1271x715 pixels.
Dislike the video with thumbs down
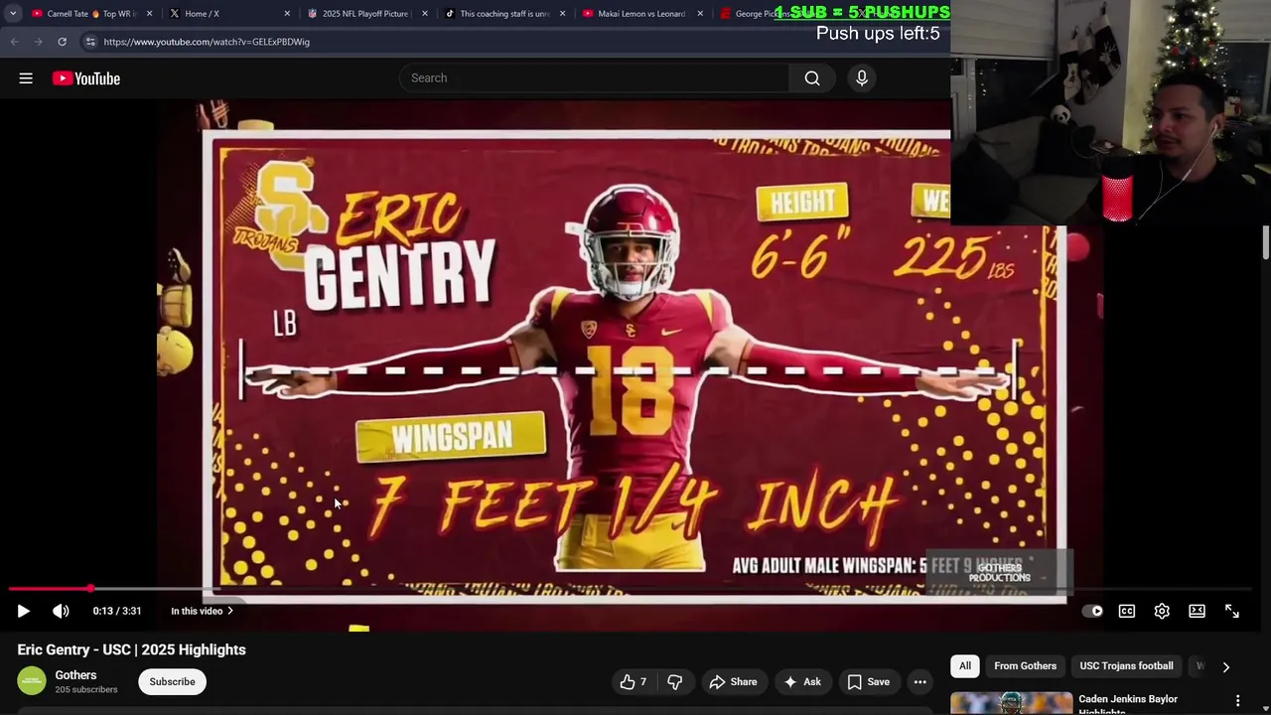pos(675,681)
